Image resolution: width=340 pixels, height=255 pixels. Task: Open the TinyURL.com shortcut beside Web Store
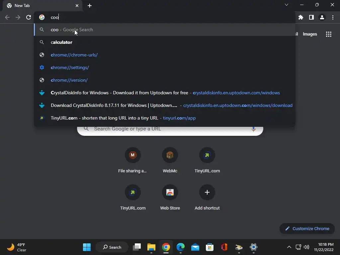point(133,198)
